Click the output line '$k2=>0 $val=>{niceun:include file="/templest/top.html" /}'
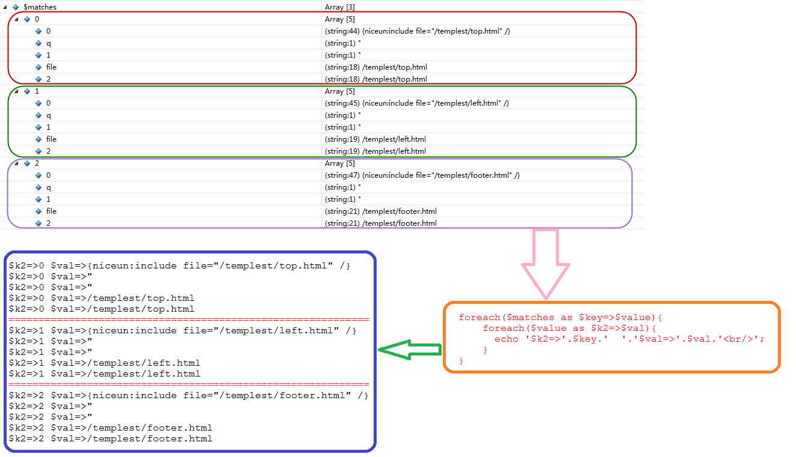This screenshot has height=457, width=796. 179,266
